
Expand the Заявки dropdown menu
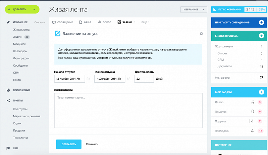coord(126,22)
